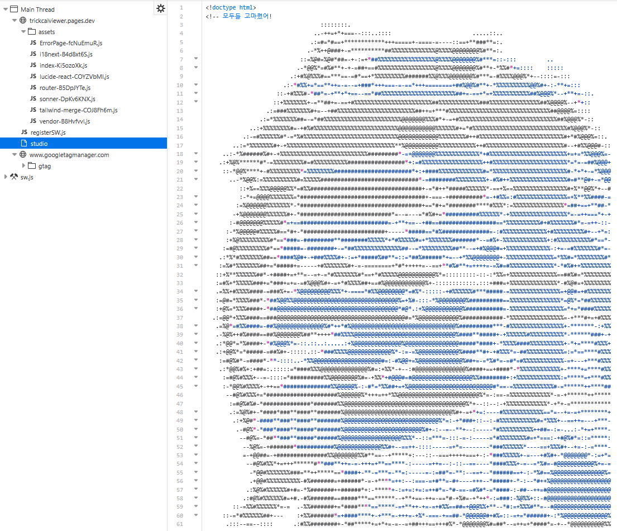Open index-Ki5ozoXk.js file
Viewport: 617px width, 531px height.
pos(63,65)
